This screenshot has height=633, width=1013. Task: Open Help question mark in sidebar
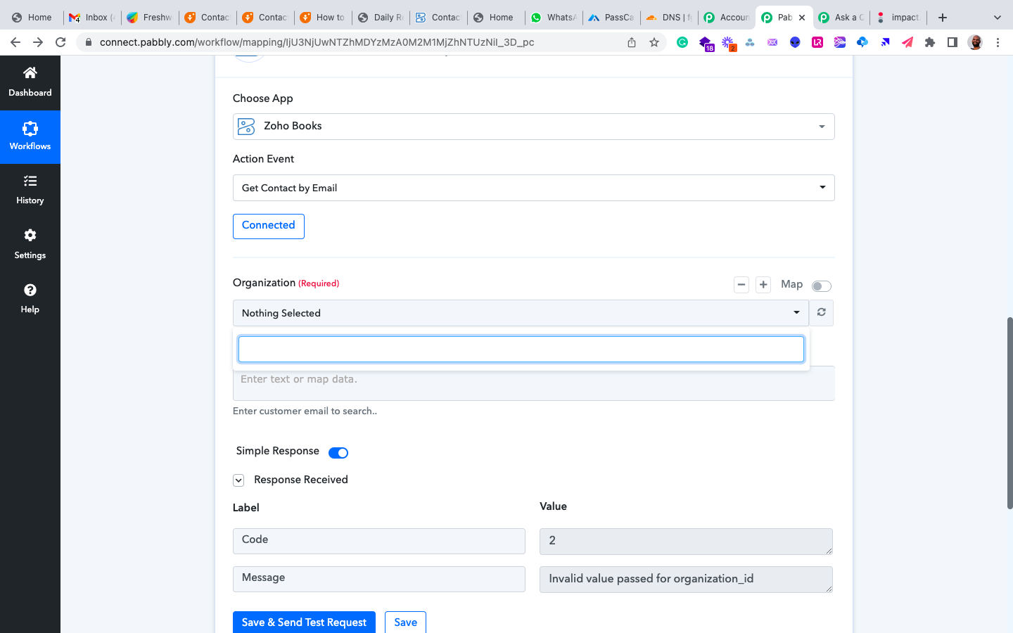[30, 290]
